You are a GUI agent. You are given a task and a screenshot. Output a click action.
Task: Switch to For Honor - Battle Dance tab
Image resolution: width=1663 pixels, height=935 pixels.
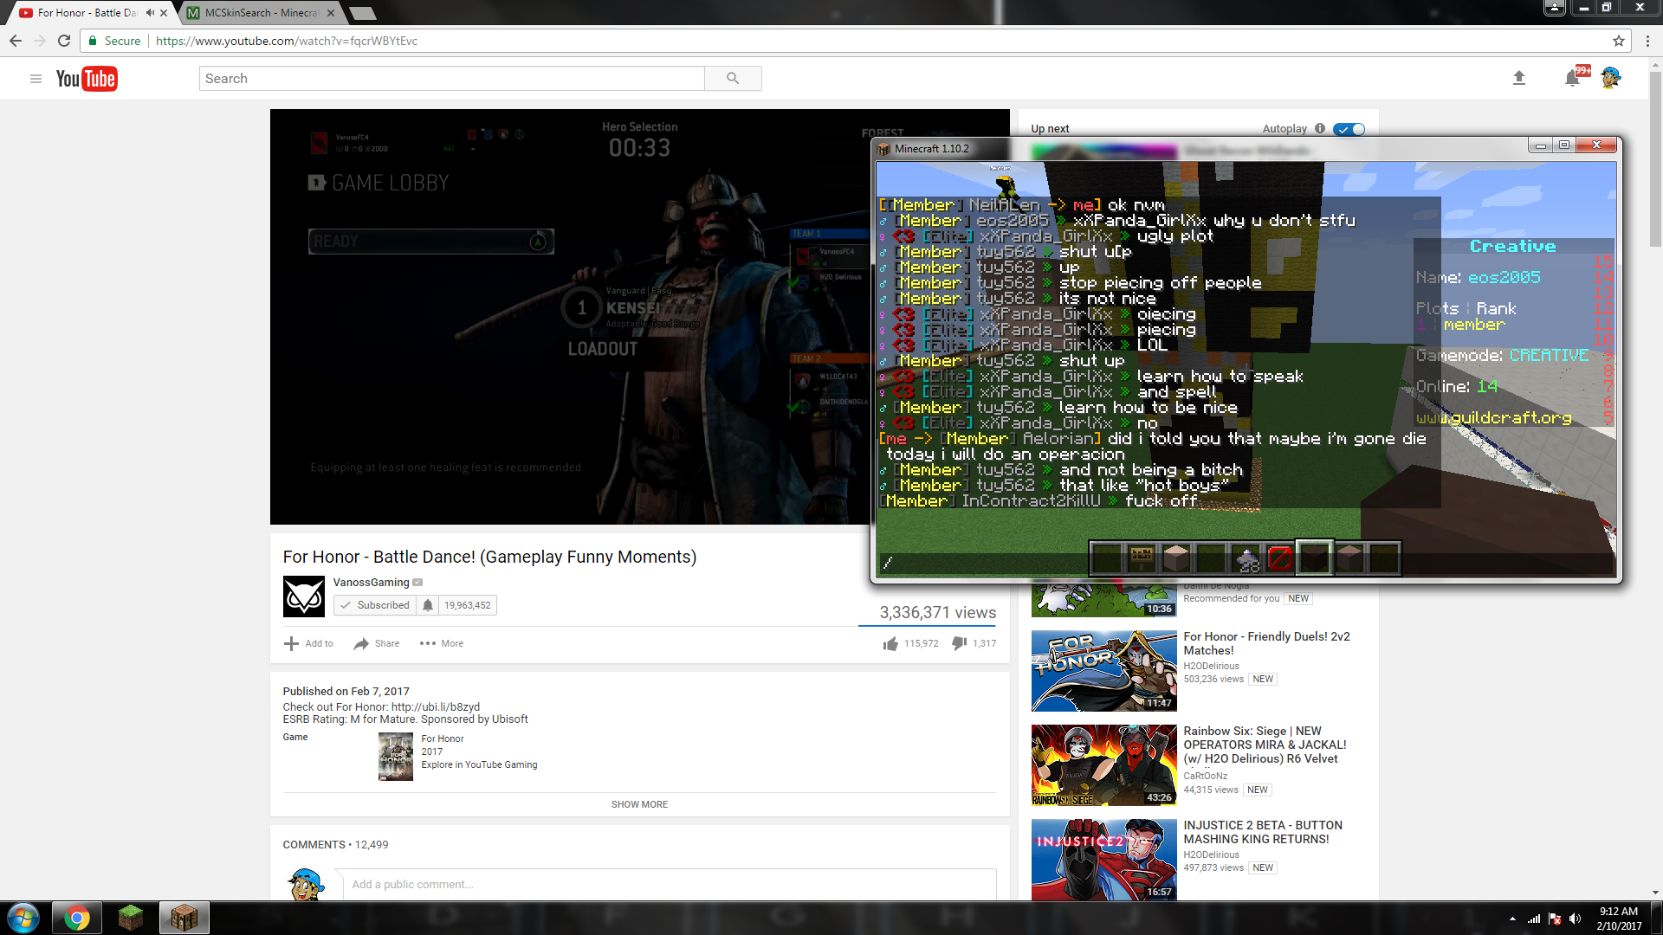91,13
